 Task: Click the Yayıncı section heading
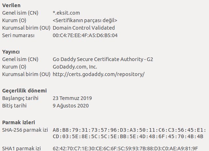click(x=11, y=52)
